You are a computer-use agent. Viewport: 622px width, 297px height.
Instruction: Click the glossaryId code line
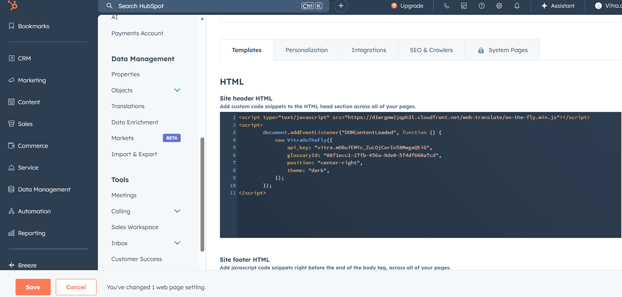pyautogui.click(x=364, y=155)
